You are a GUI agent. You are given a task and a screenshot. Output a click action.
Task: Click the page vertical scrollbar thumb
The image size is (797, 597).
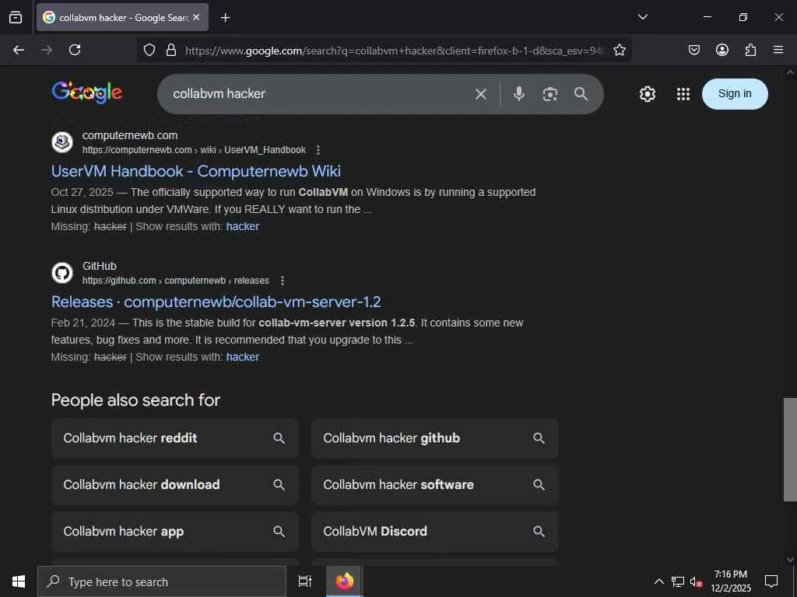click(x=790, y=449)
